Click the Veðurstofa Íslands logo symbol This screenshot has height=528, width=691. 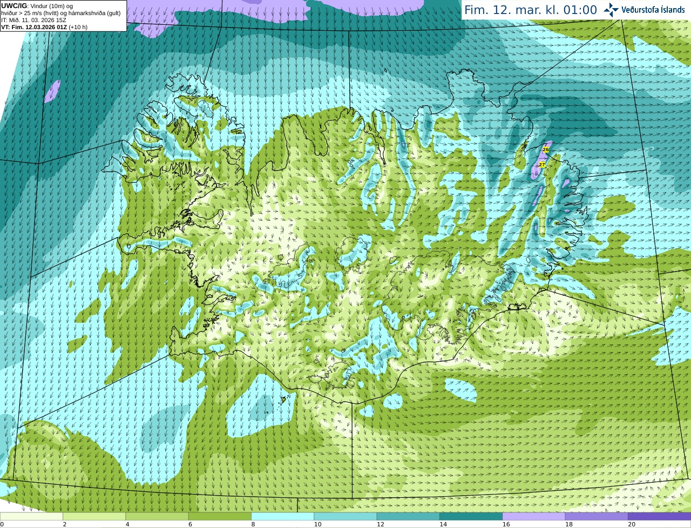click(x=611, y=10)
